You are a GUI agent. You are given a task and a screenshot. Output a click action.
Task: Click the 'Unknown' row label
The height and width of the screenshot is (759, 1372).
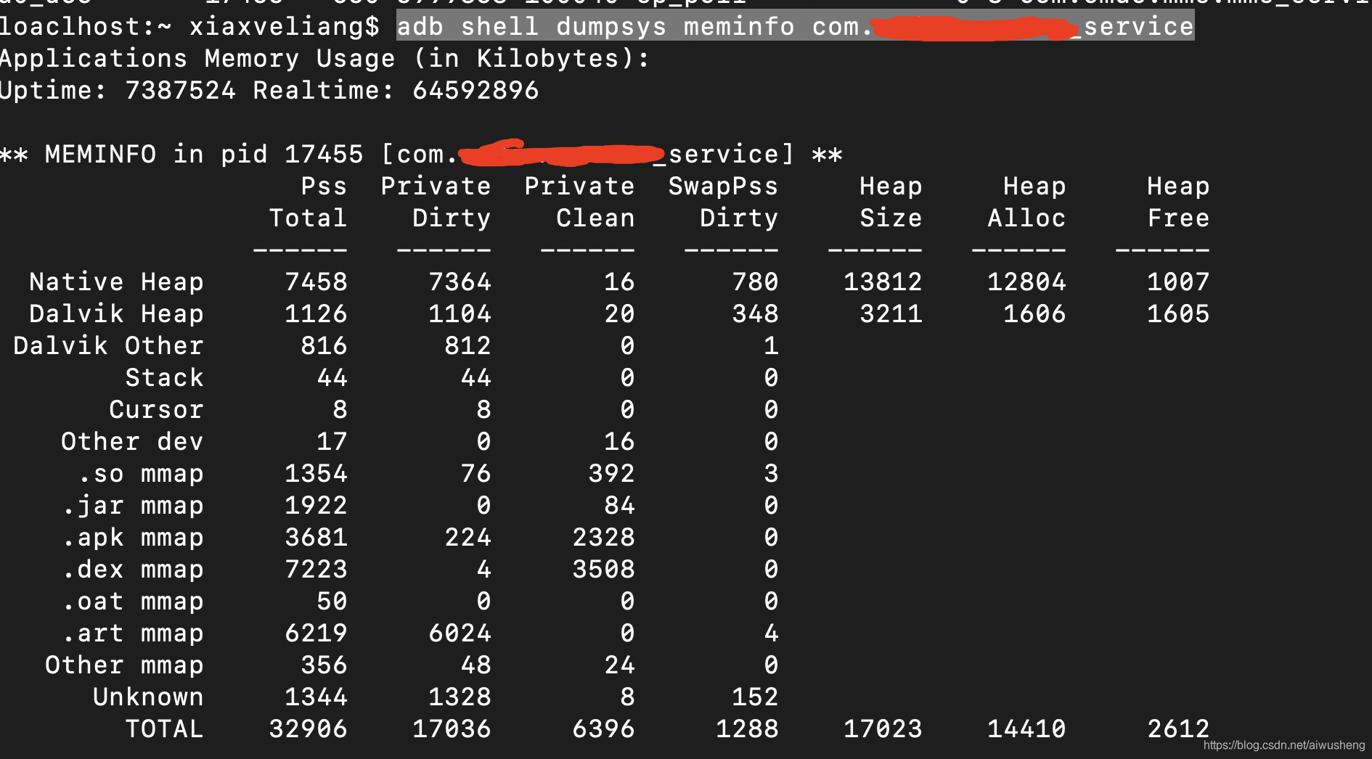coord(149,697)
